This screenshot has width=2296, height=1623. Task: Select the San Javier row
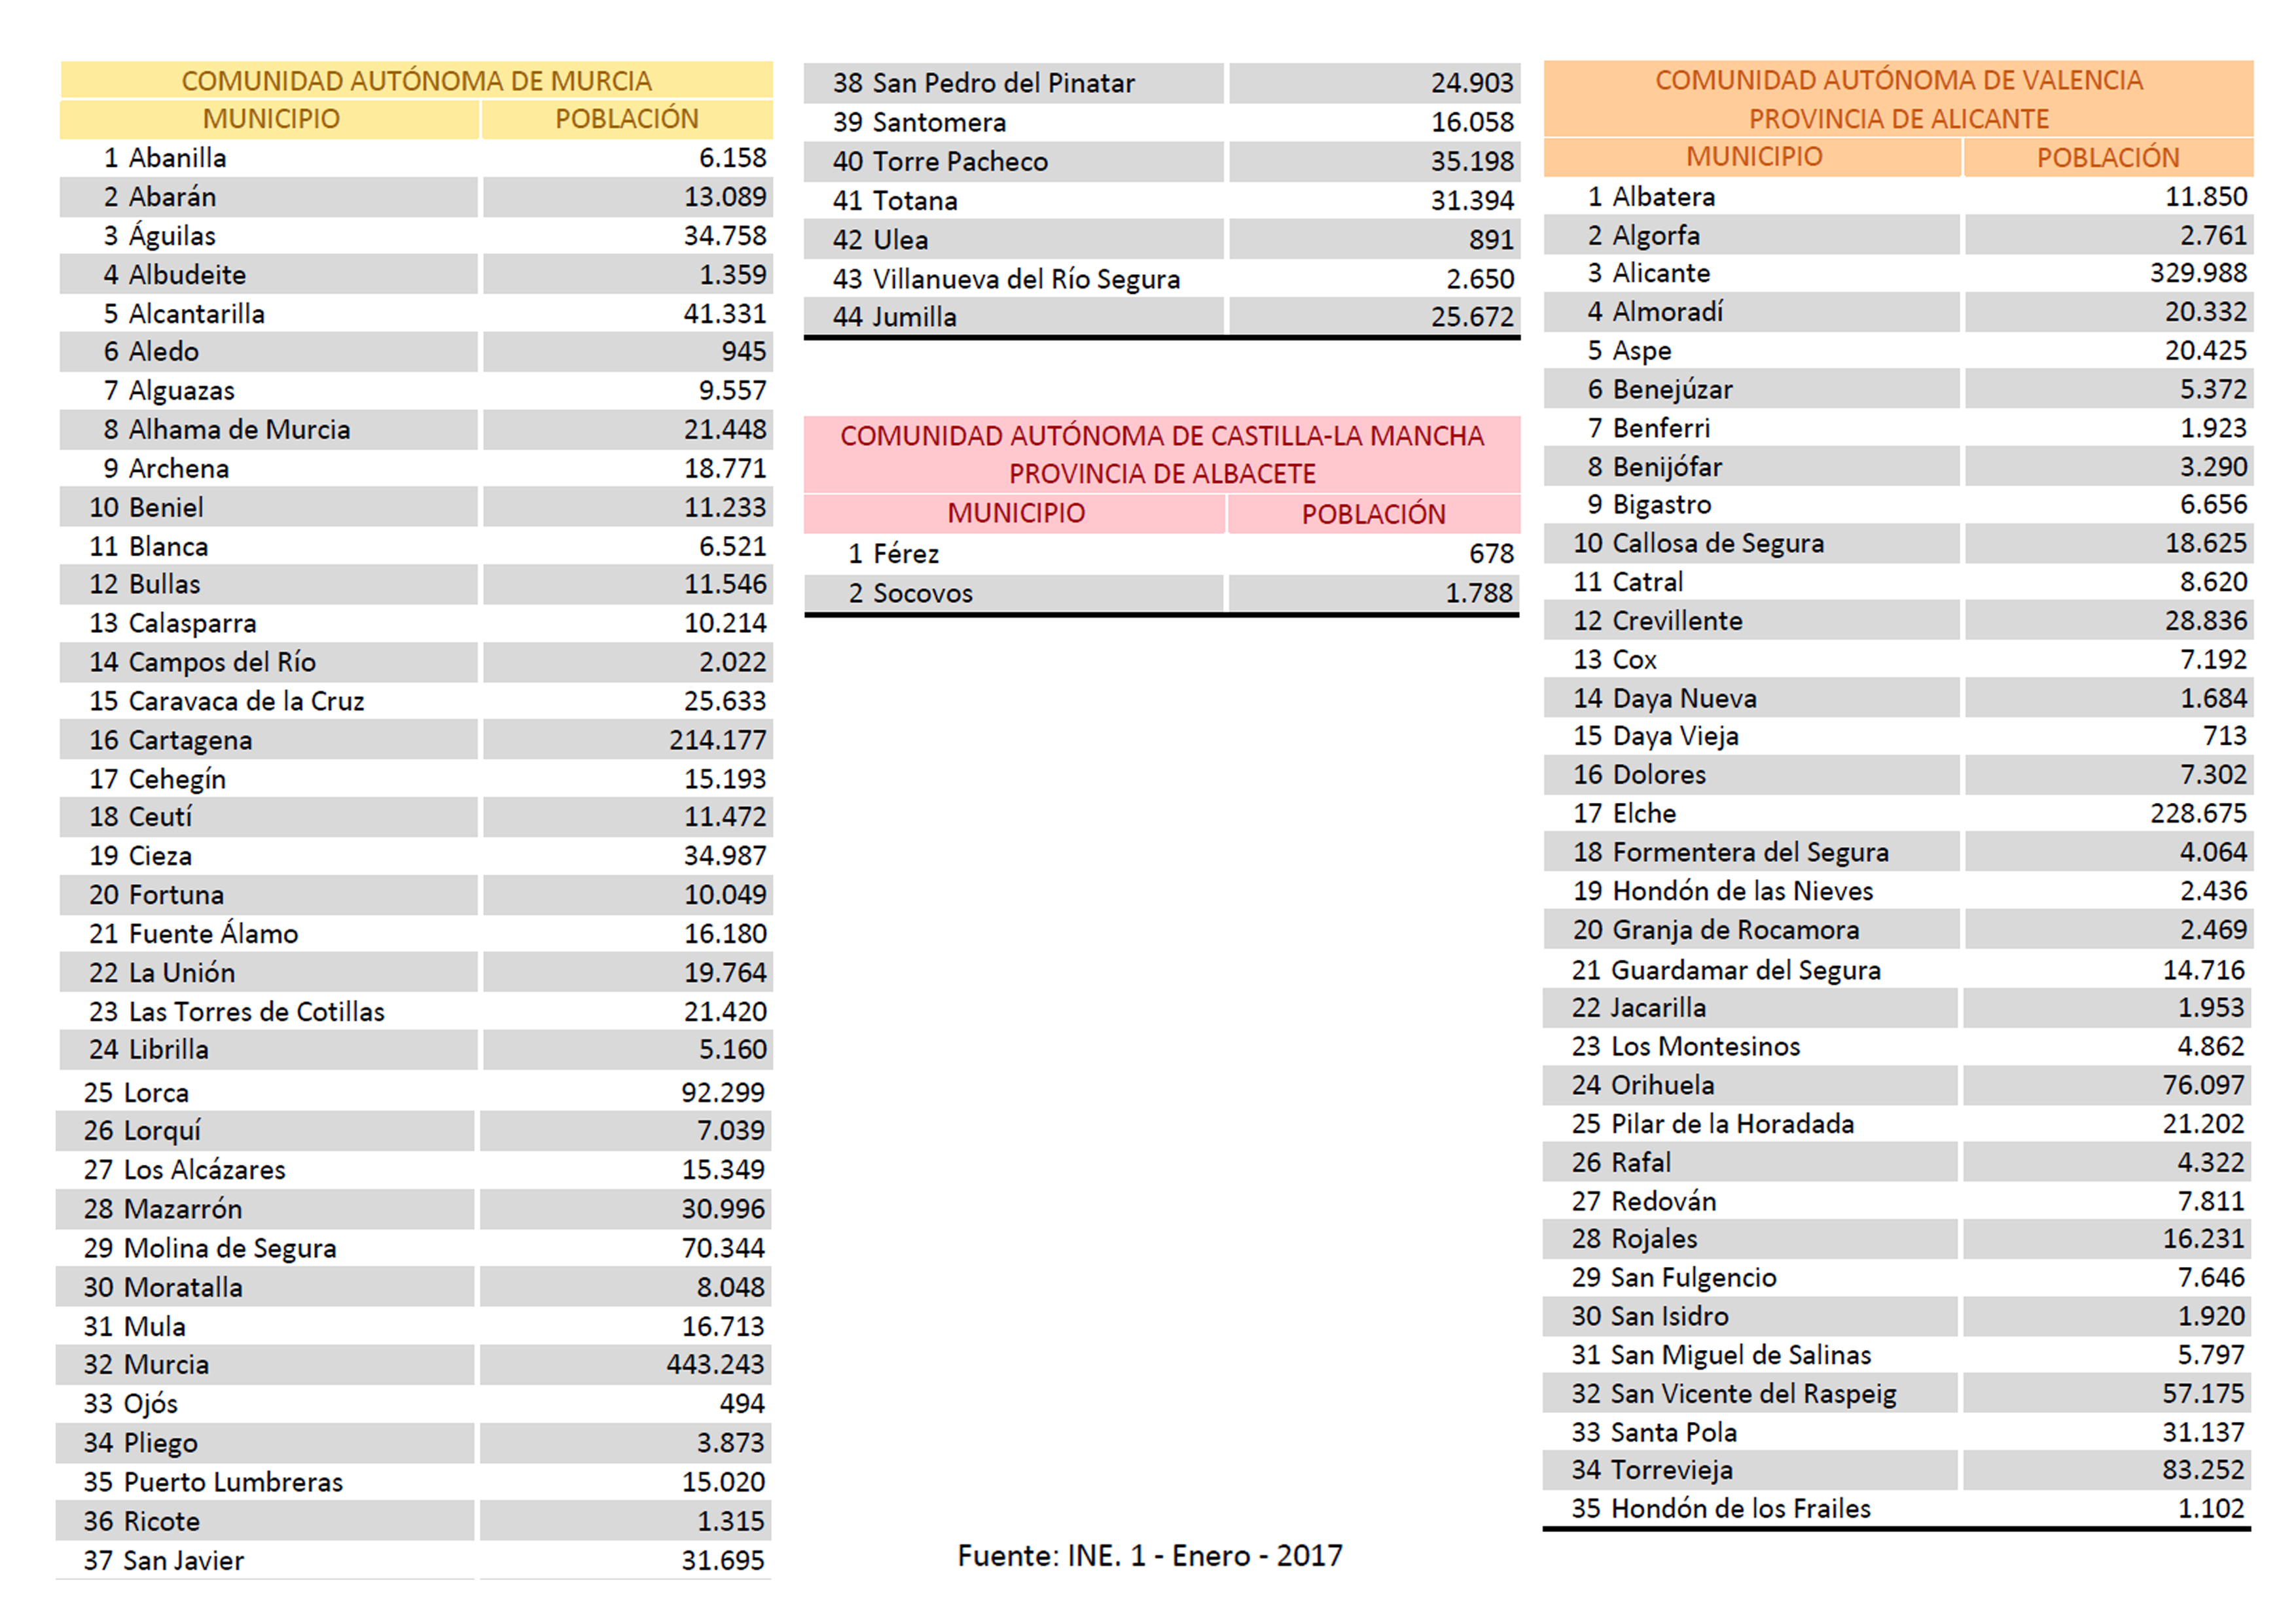pos(183,1560)
